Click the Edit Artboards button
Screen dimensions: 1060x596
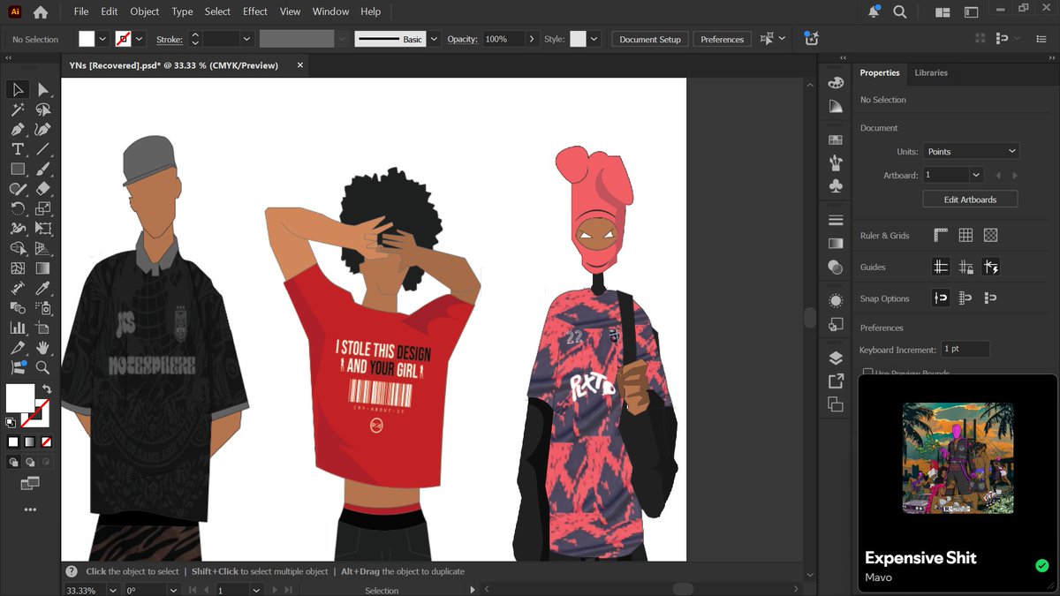click(970, 200)
